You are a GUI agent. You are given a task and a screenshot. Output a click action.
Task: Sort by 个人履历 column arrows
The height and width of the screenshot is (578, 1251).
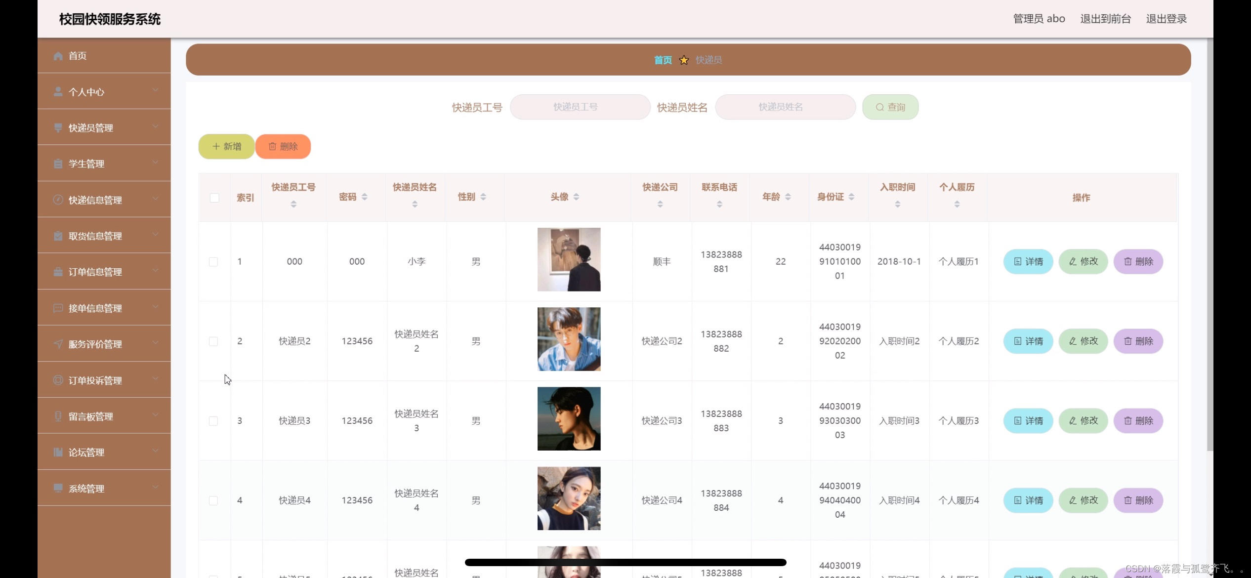[957, 204]
